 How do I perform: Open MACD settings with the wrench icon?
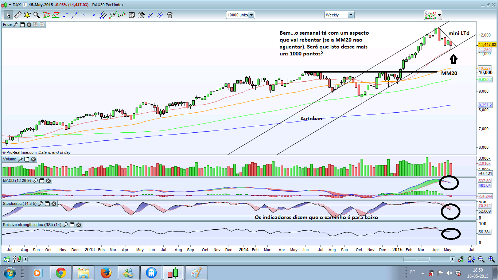[x=35, y=180]
